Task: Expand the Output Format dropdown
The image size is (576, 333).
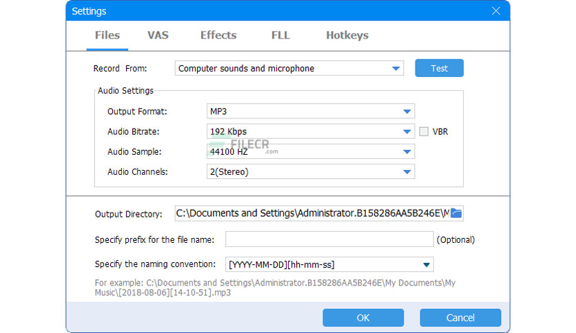Action: click(x=311, y=111)
